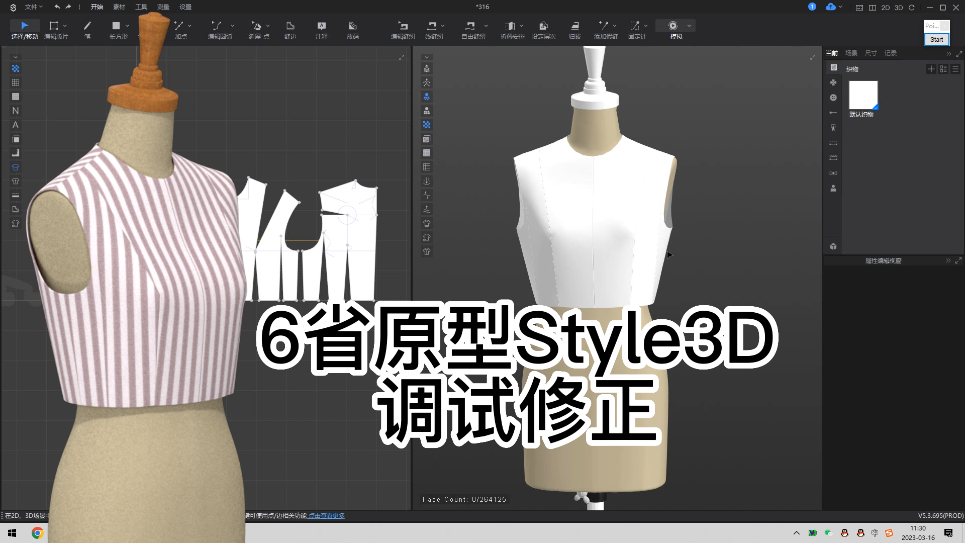Follow the 点击查看更多 link

[x=327, y=516]
